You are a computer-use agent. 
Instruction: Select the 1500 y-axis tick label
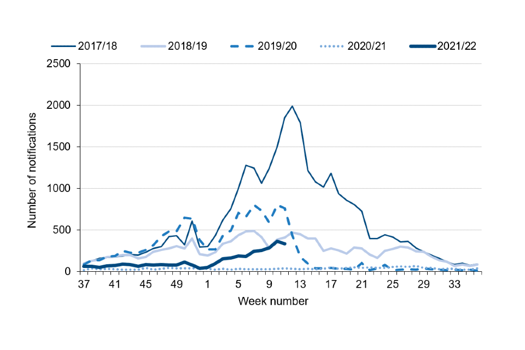[x=60, y=147]
